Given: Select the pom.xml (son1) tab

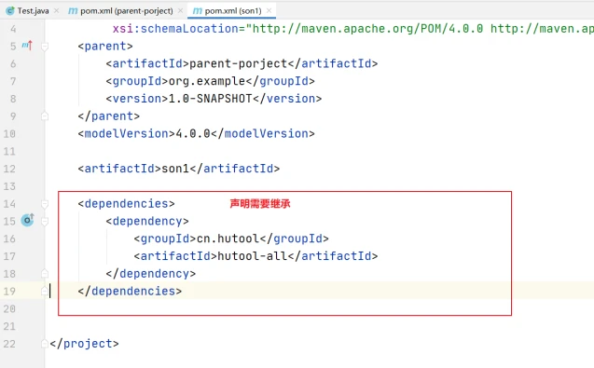Looking at the screenshot, I should (x=233, y=11).
